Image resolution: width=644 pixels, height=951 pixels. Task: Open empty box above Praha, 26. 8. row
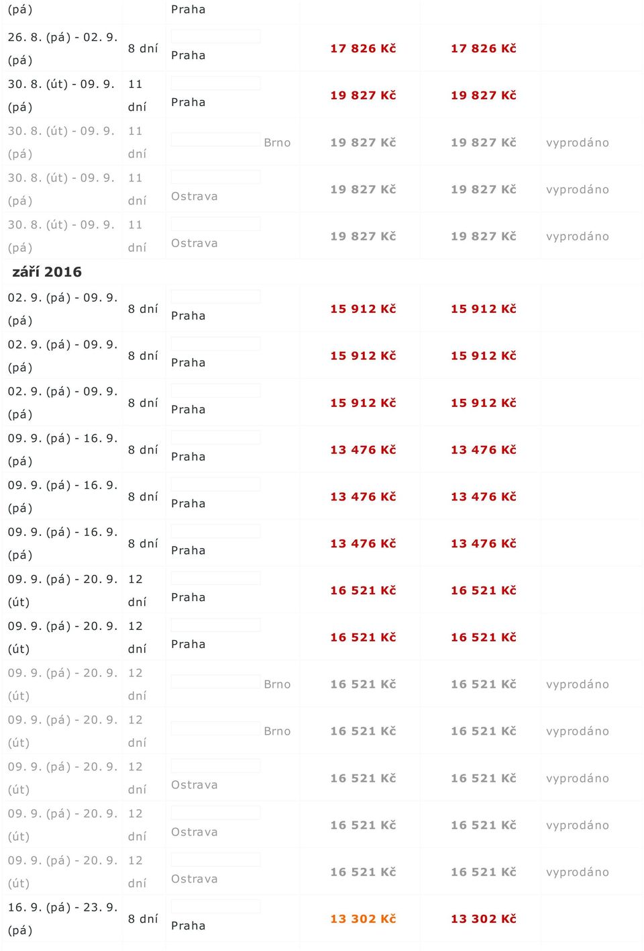pos(215,36)
